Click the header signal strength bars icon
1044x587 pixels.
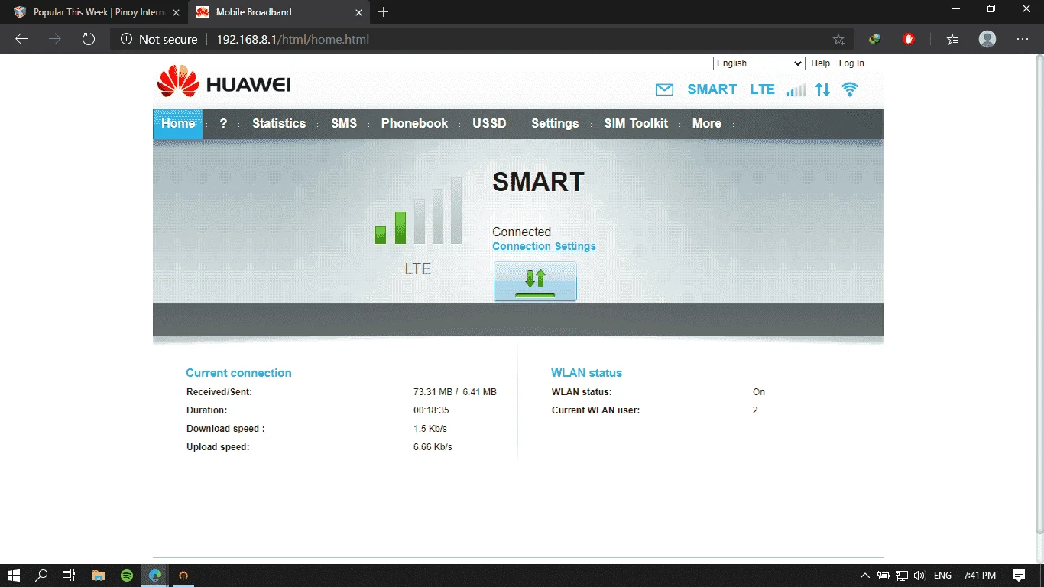tap(796, 89)
